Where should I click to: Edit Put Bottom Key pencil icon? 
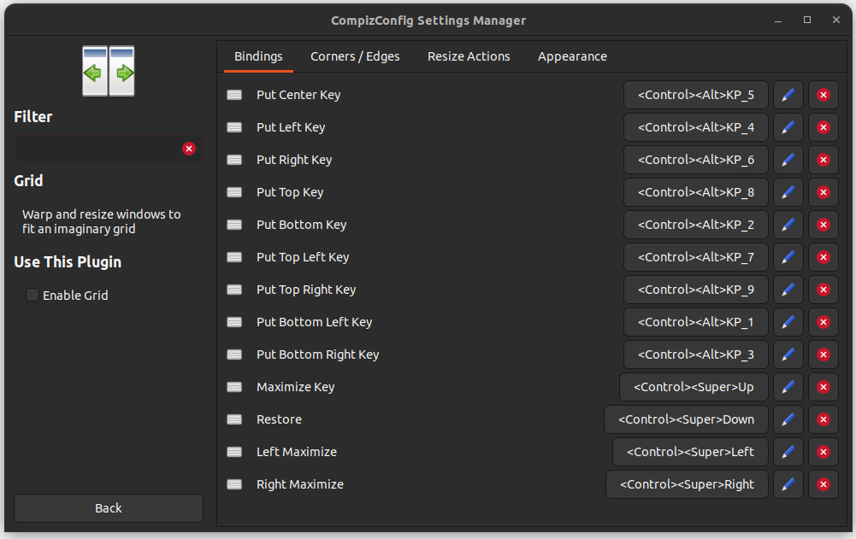[x=788, y=225]
